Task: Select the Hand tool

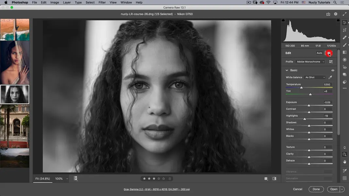Action: point(344,162)
